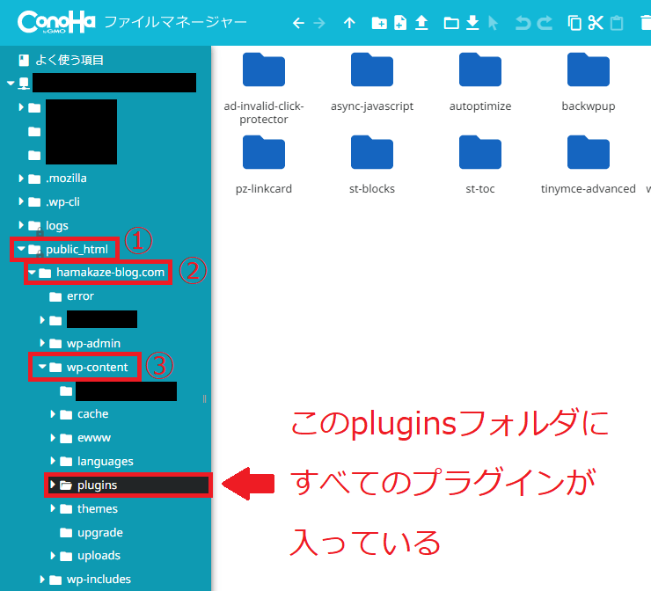The image size is (651, 591).
Task: Select the wp-content folder in tree
Action: [89, 367]
